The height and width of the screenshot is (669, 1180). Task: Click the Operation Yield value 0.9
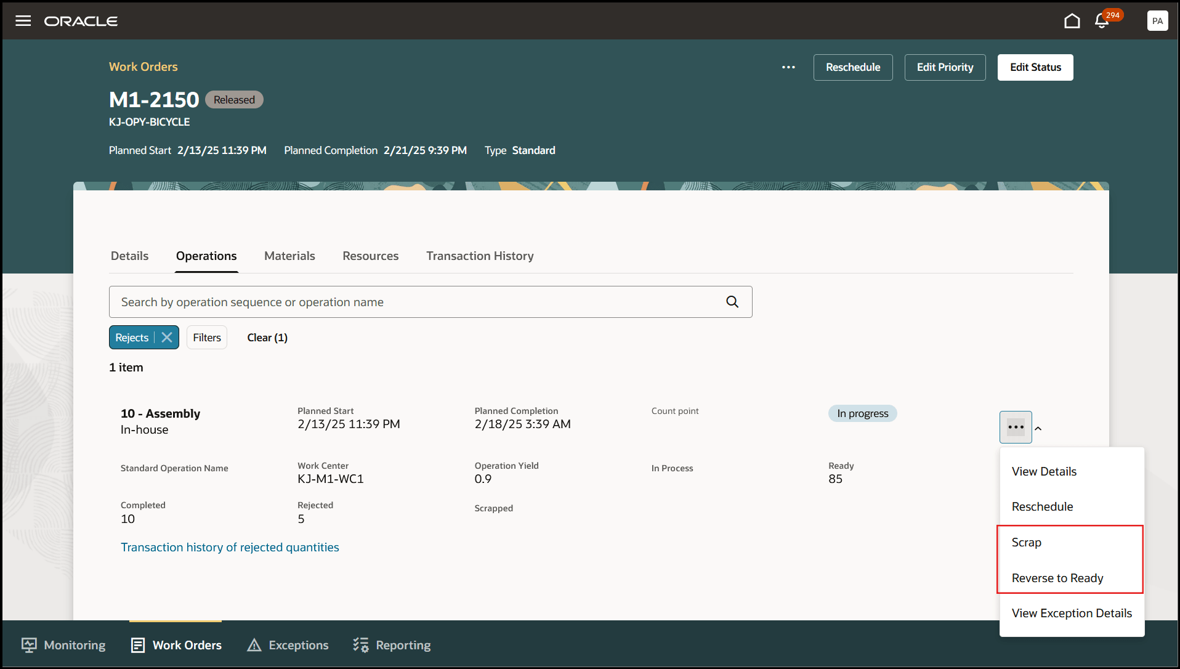[x=483, y=479]
